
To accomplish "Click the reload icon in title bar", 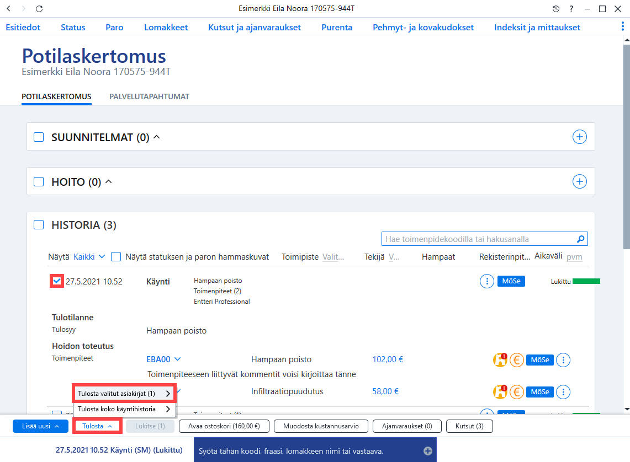I will pos(39,9).
